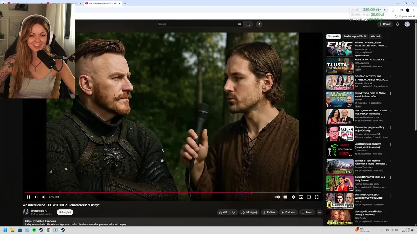Viewport: 417px width, 234px height.
Task: Switch to miniplayer mode
Action: (301, 197)
